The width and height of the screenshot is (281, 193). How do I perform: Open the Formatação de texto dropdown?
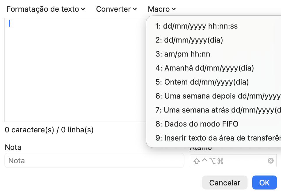coord(46,9)
